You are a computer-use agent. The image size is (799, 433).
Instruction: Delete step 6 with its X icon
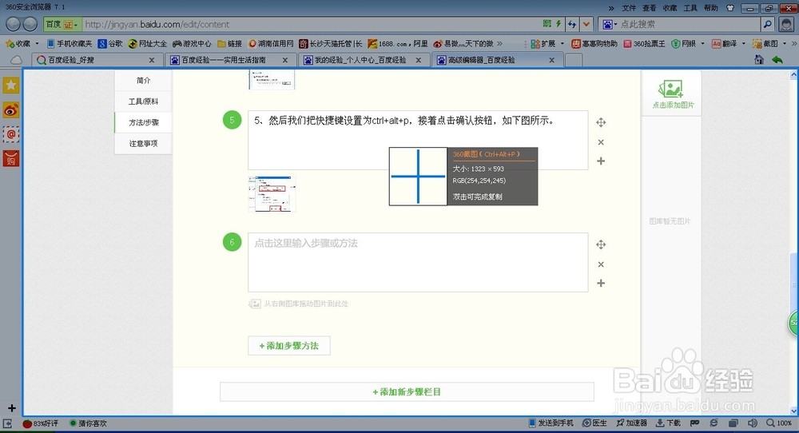tap(601, 264)
